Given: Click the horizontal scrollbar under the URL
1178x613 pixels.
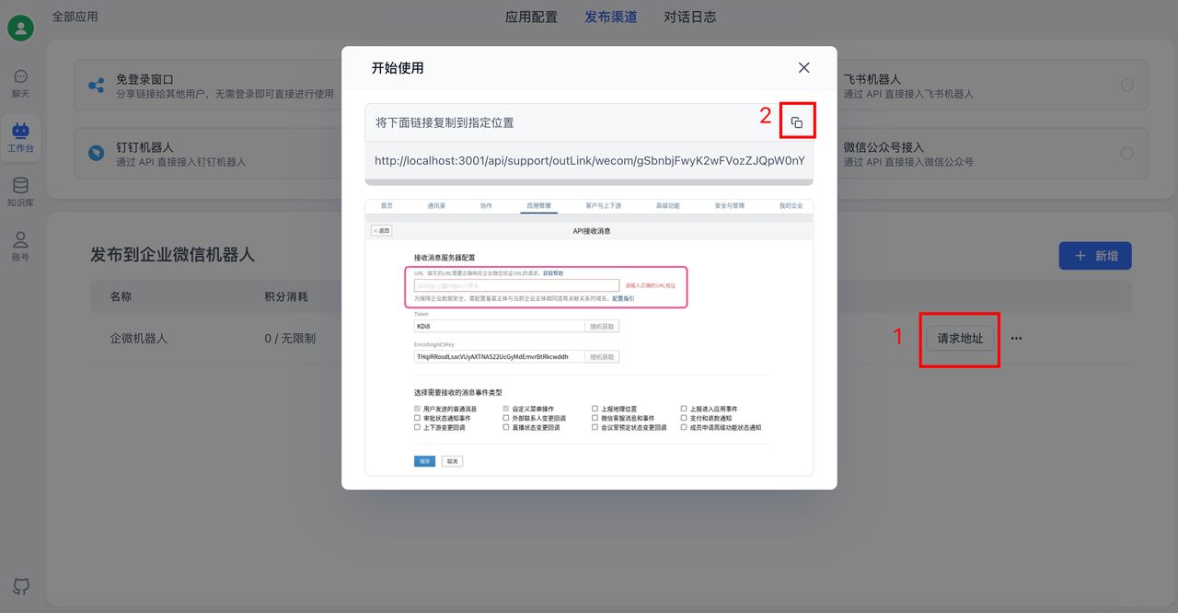Looking at the screenshot, I should pos(589,182).
